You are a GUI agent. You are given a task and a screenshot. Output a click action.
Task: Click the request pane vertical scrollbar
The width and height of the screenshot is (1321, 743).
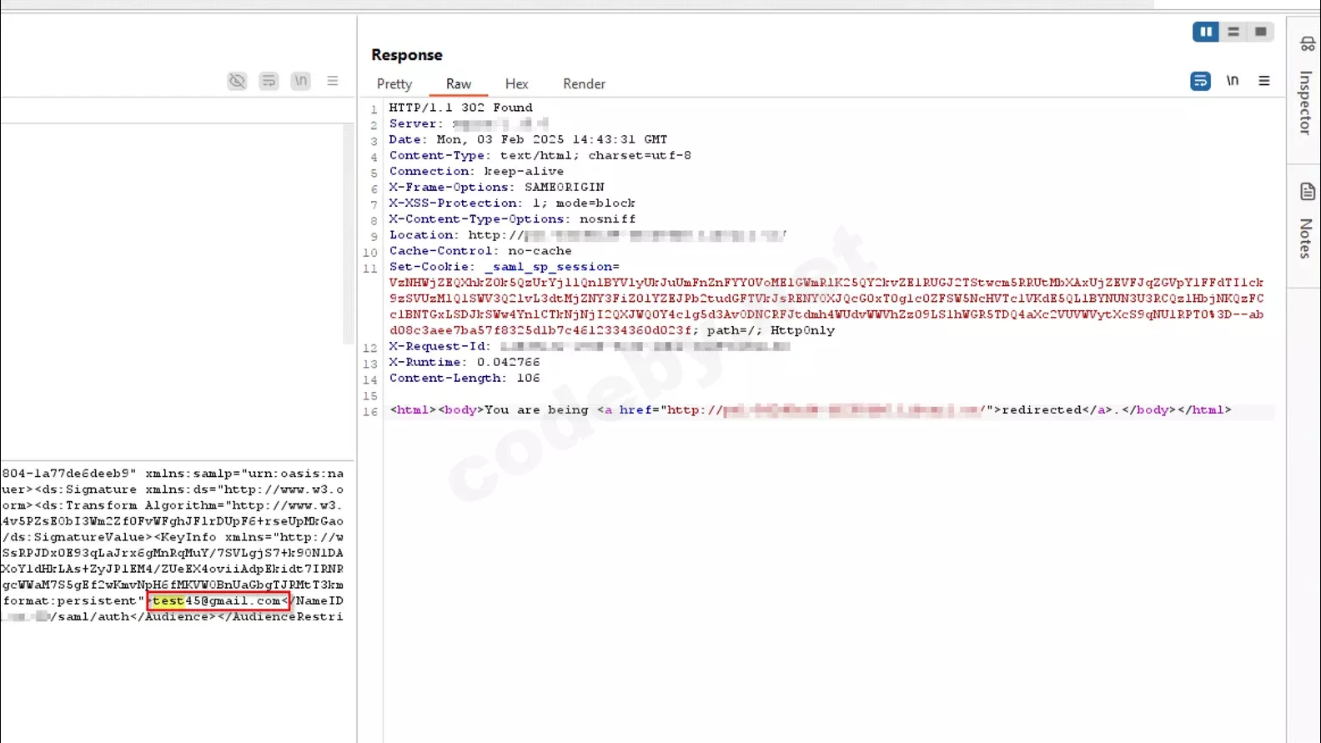tap(349, 233)
